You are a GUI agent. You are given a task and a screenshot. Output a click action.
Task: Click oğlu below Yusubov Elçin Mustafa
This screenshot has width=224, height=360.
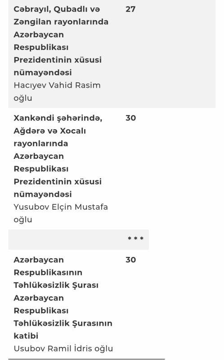(23, 220)
